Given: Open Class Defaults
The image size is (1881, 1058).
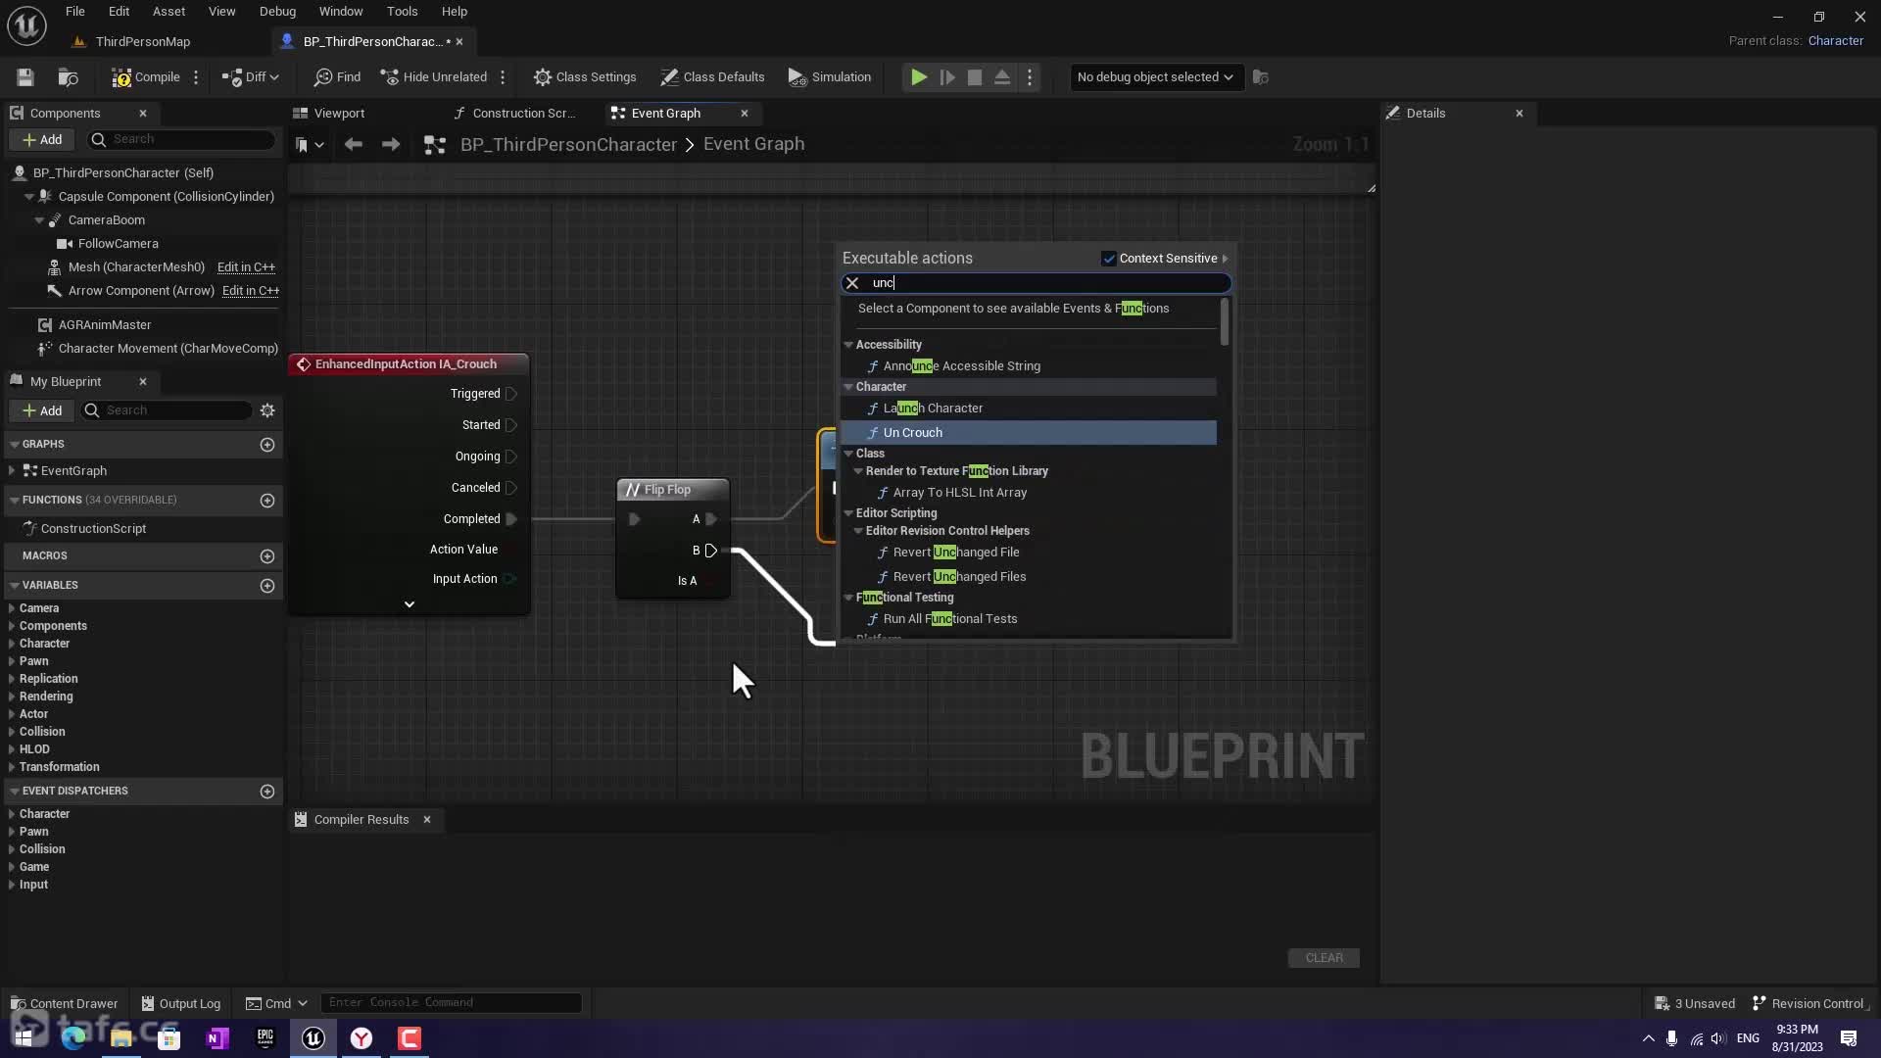Looking at the screenshot, I should click(712, 77).
